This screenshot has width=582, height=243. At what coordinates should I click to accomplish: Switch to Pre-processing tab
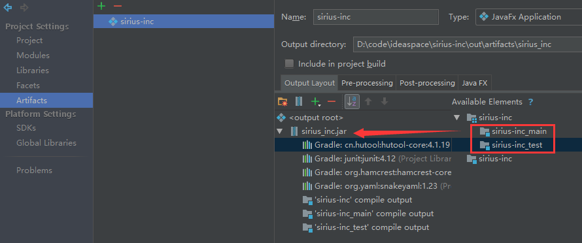(x=367, y=83)
